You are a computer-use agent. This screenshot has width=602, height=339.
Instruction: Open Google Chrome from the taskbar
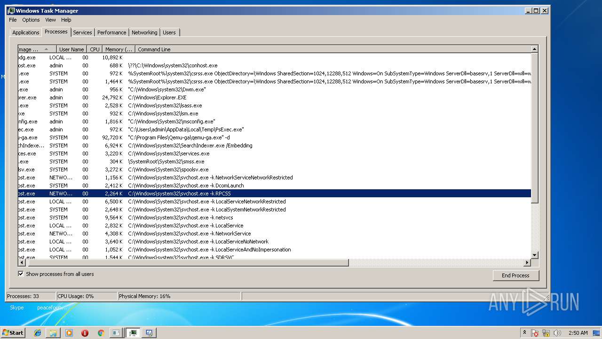point(101,333)
